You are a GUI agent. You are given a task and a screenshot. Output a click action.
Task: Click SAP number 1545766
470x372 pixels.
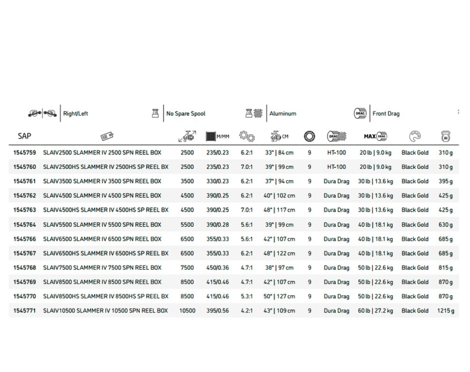25,239
